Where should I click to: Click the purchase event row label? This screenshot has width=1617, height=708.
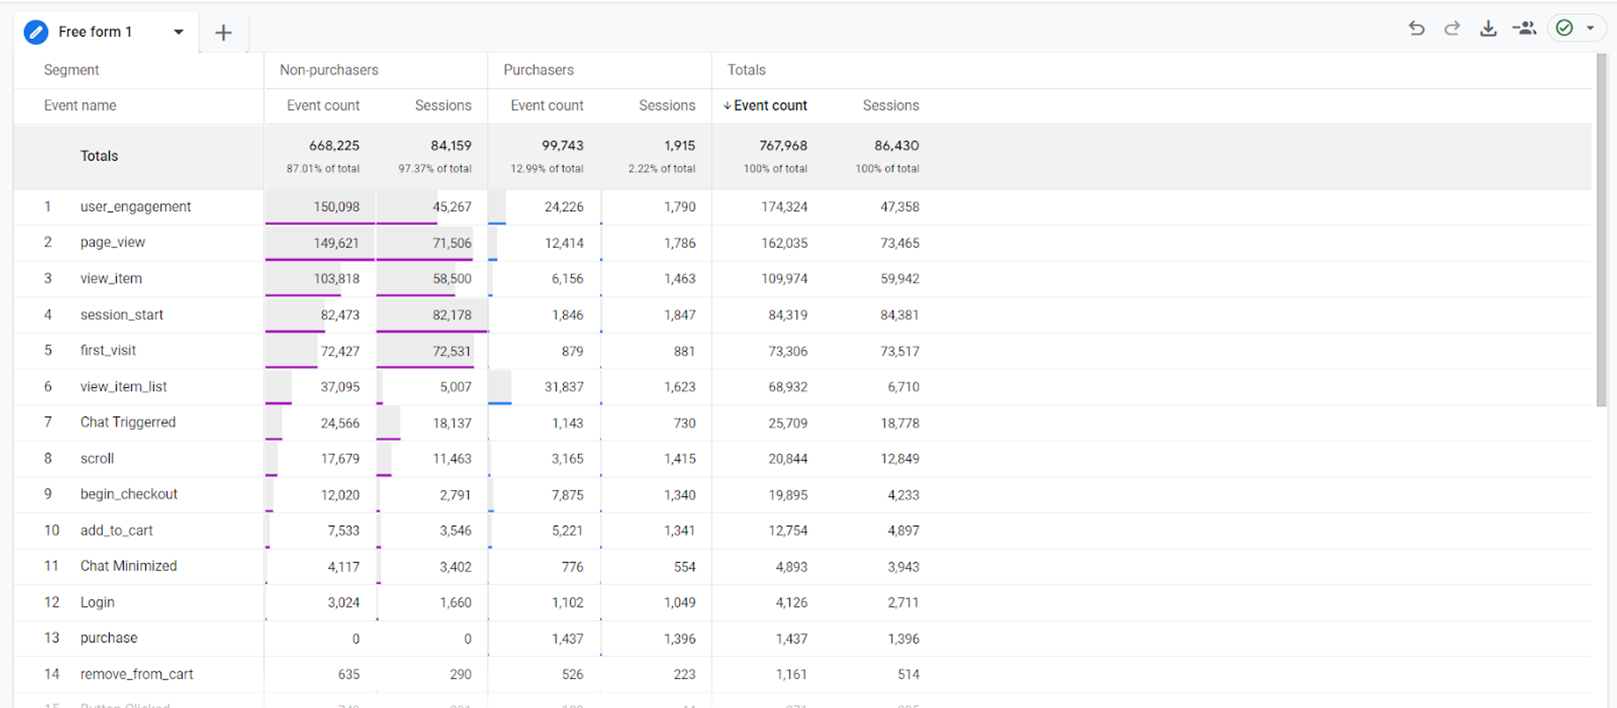(109, 638)
